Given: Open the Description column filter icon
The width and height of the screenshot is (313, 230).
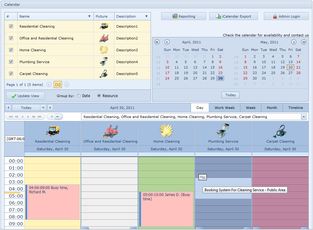Looking at the screenshot, I should click(147, 16).
